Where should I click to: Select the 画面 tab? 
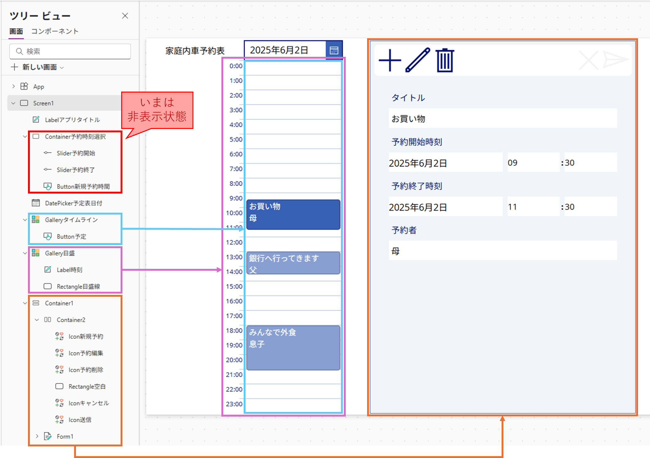(x=16, y=31)
